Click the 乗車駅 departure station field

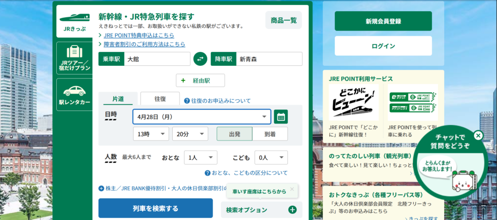pos(156,59)
